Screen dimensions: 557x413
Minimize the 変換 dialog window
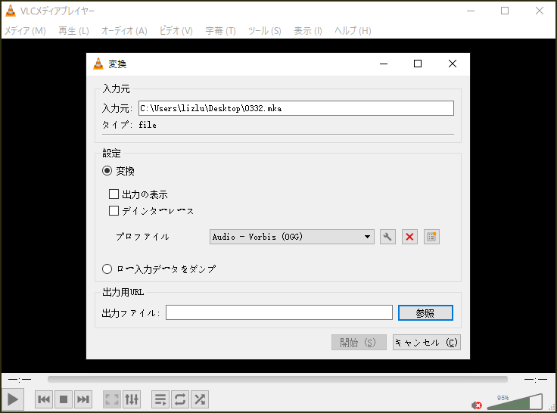pyautogui.click(x=384, y=64)
